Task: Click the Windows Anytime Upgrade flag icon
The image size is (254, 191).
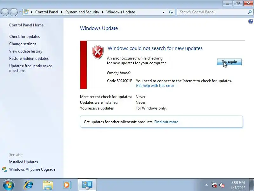Action: tap(4, 169)
